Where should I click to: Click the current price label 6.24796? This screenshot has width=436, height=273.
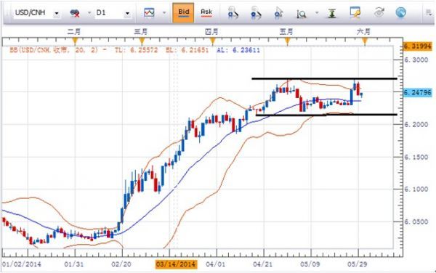tap(418, 92)
